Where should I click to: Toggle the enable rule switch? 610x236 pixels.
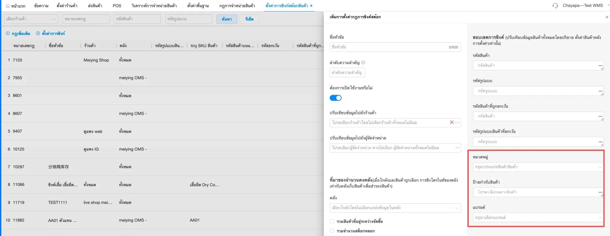pos(336,98)
